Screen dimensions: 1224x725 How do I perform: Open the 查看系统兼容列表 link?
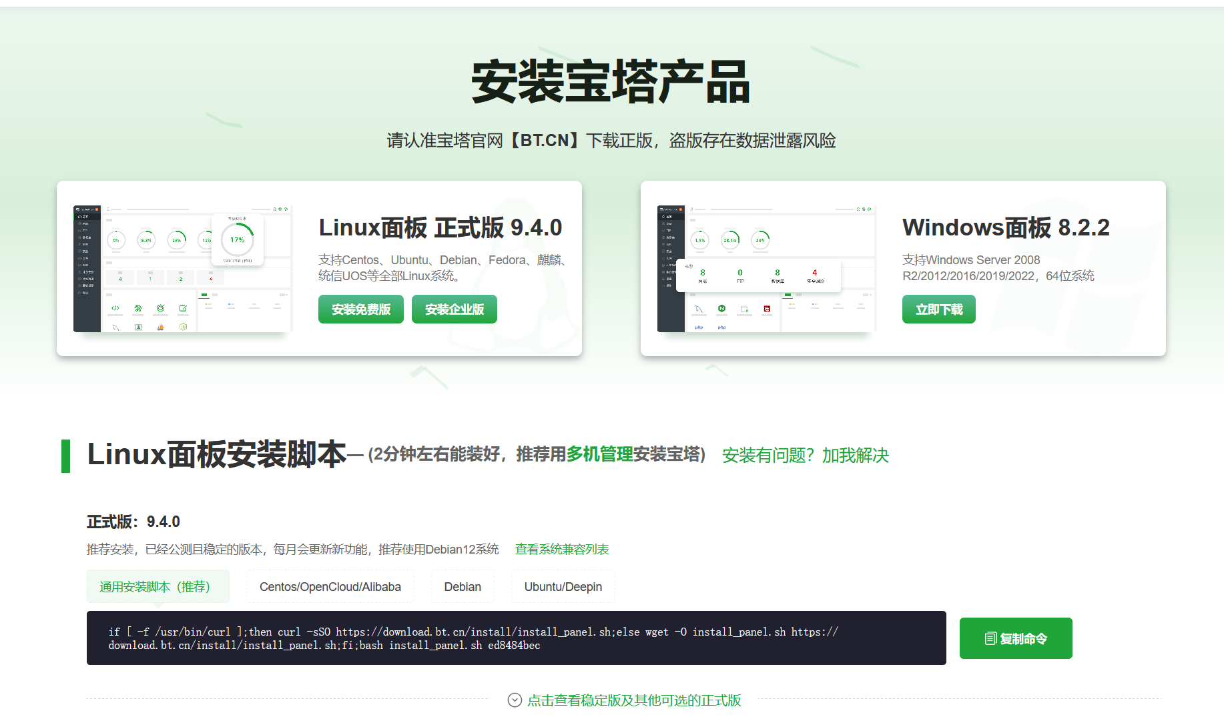click(x=561, y=550)
